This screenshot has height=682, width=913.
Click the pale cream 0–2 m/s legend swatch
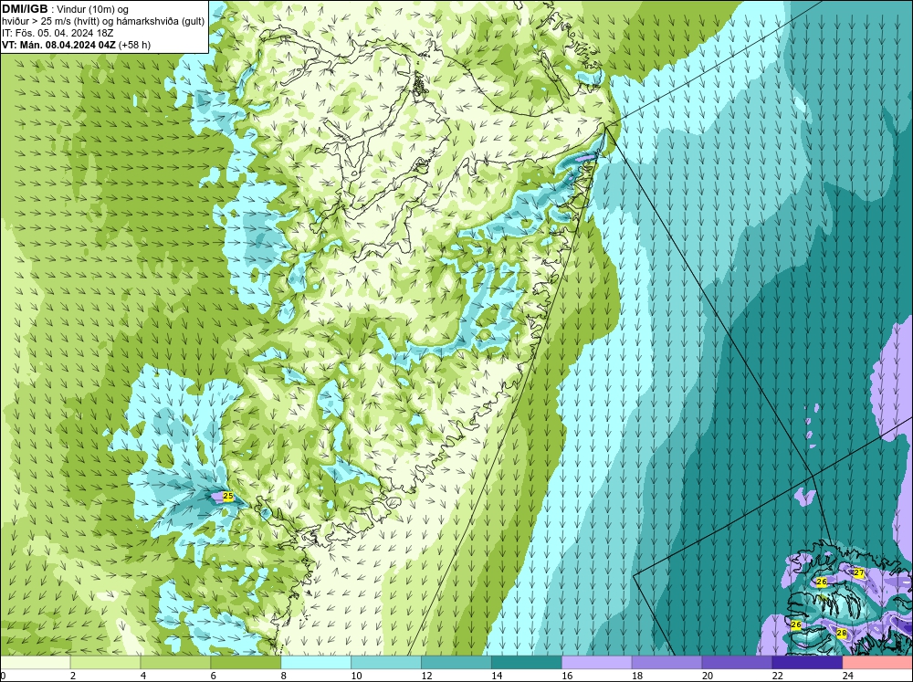point(36,663)
